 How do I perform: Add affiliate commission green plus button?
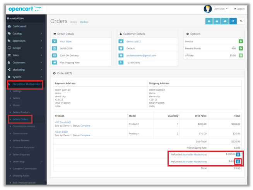(241, 55)
